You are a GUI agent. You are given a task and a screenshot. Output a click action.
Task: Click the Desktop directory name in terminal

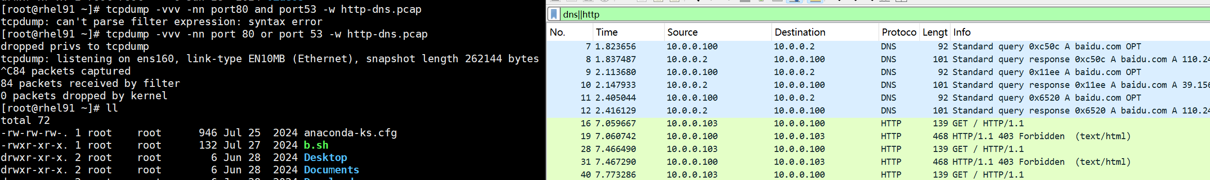[x=325, y=158]
